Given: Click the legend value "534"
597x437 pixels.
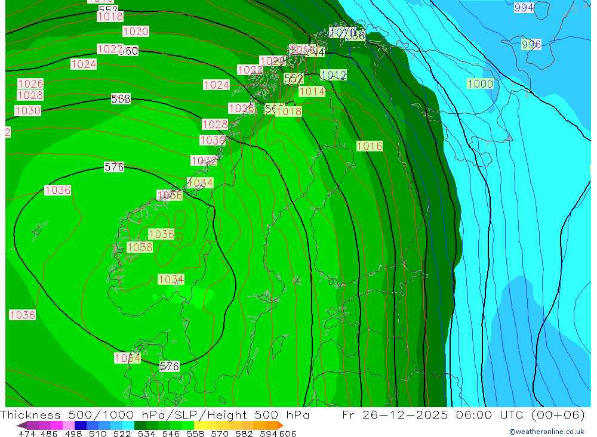Looking at the screenshot, I should click(146, 433).
